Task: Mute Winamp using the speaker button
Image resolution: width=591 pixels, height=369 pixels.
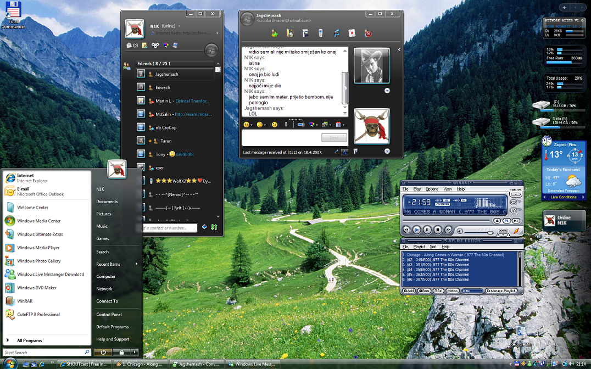Action: (x=460, y=231)
